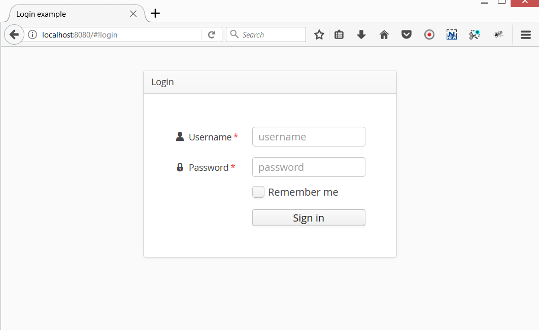Bookmark this page using the star icon
This screenshot has width=539, height=330.
click(319, 34)
